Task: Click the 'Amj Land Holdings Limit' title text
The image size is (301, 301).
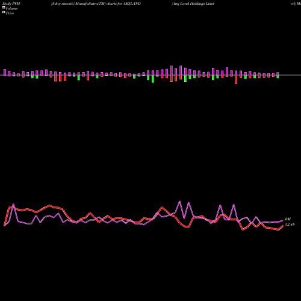Action: [193, 4]
